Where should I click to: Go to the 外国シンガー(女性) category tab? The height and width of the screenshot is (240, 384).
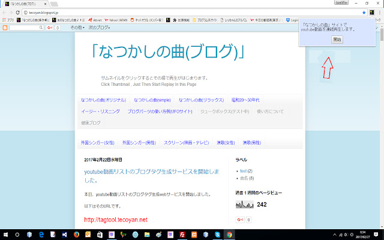coord(98,143)
